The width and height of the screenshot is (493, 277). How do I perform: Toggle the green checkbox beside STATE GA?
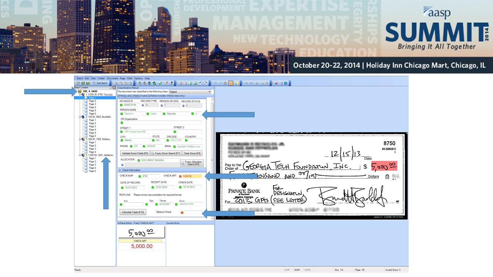[x=154, y=140]
